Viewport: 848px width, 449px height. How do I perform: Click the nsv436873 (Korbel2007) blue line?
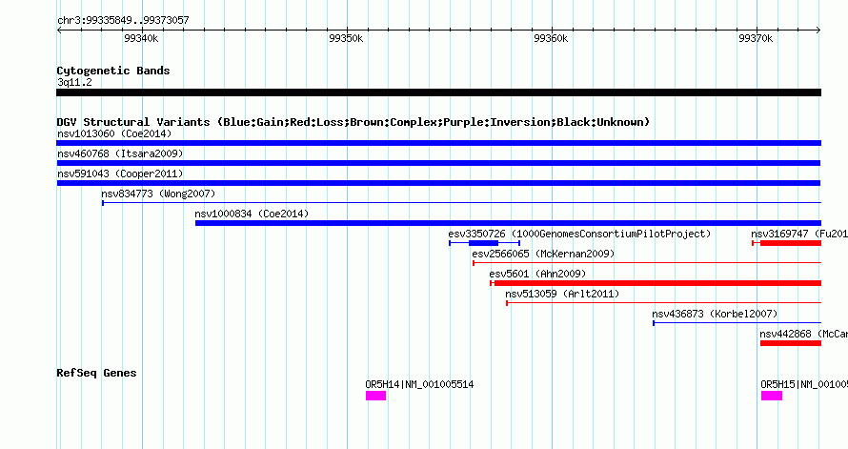click(737, 323)
